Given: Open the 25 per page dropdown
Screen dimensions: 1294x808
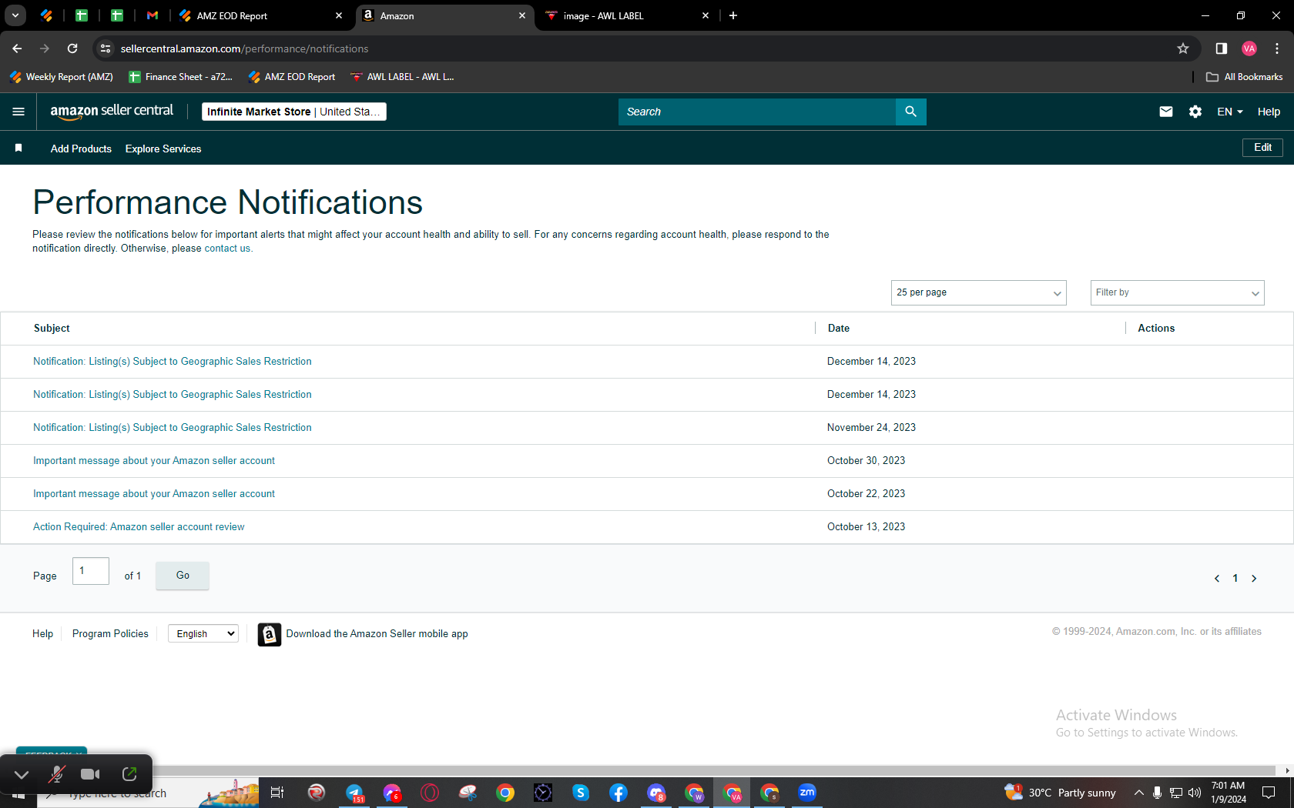Looking at the screenshot, I should (x=978, y=292).
